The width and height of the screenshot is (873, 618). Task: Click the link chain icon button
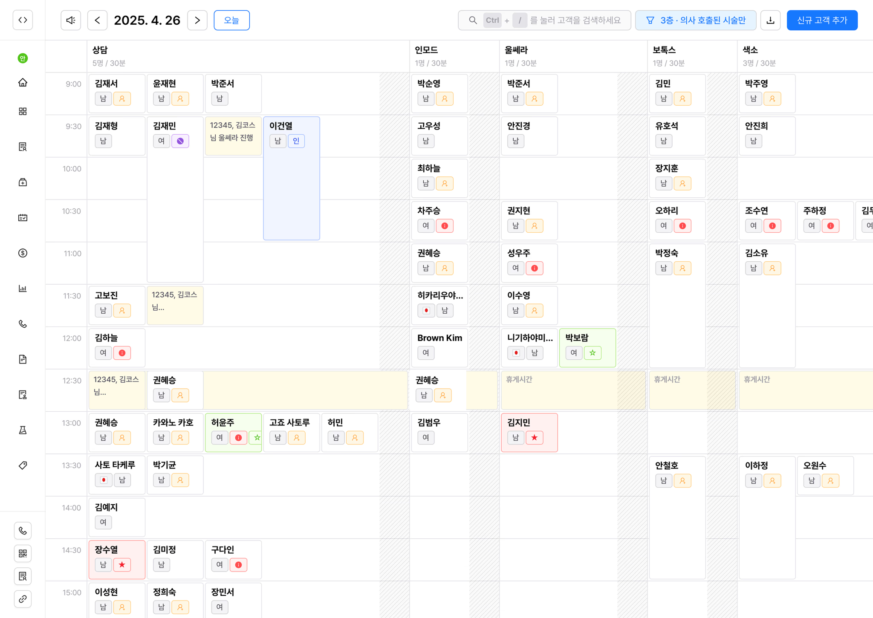(x=23, y=599)
